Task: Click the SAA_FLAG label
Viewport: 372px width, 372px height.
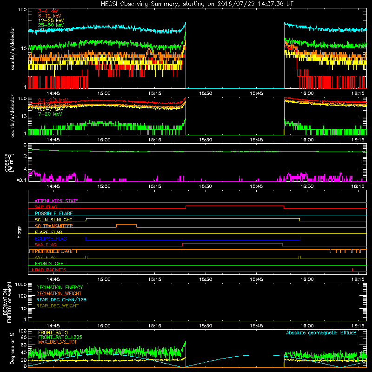Action: pyautogui.click(x=46, y=245)
